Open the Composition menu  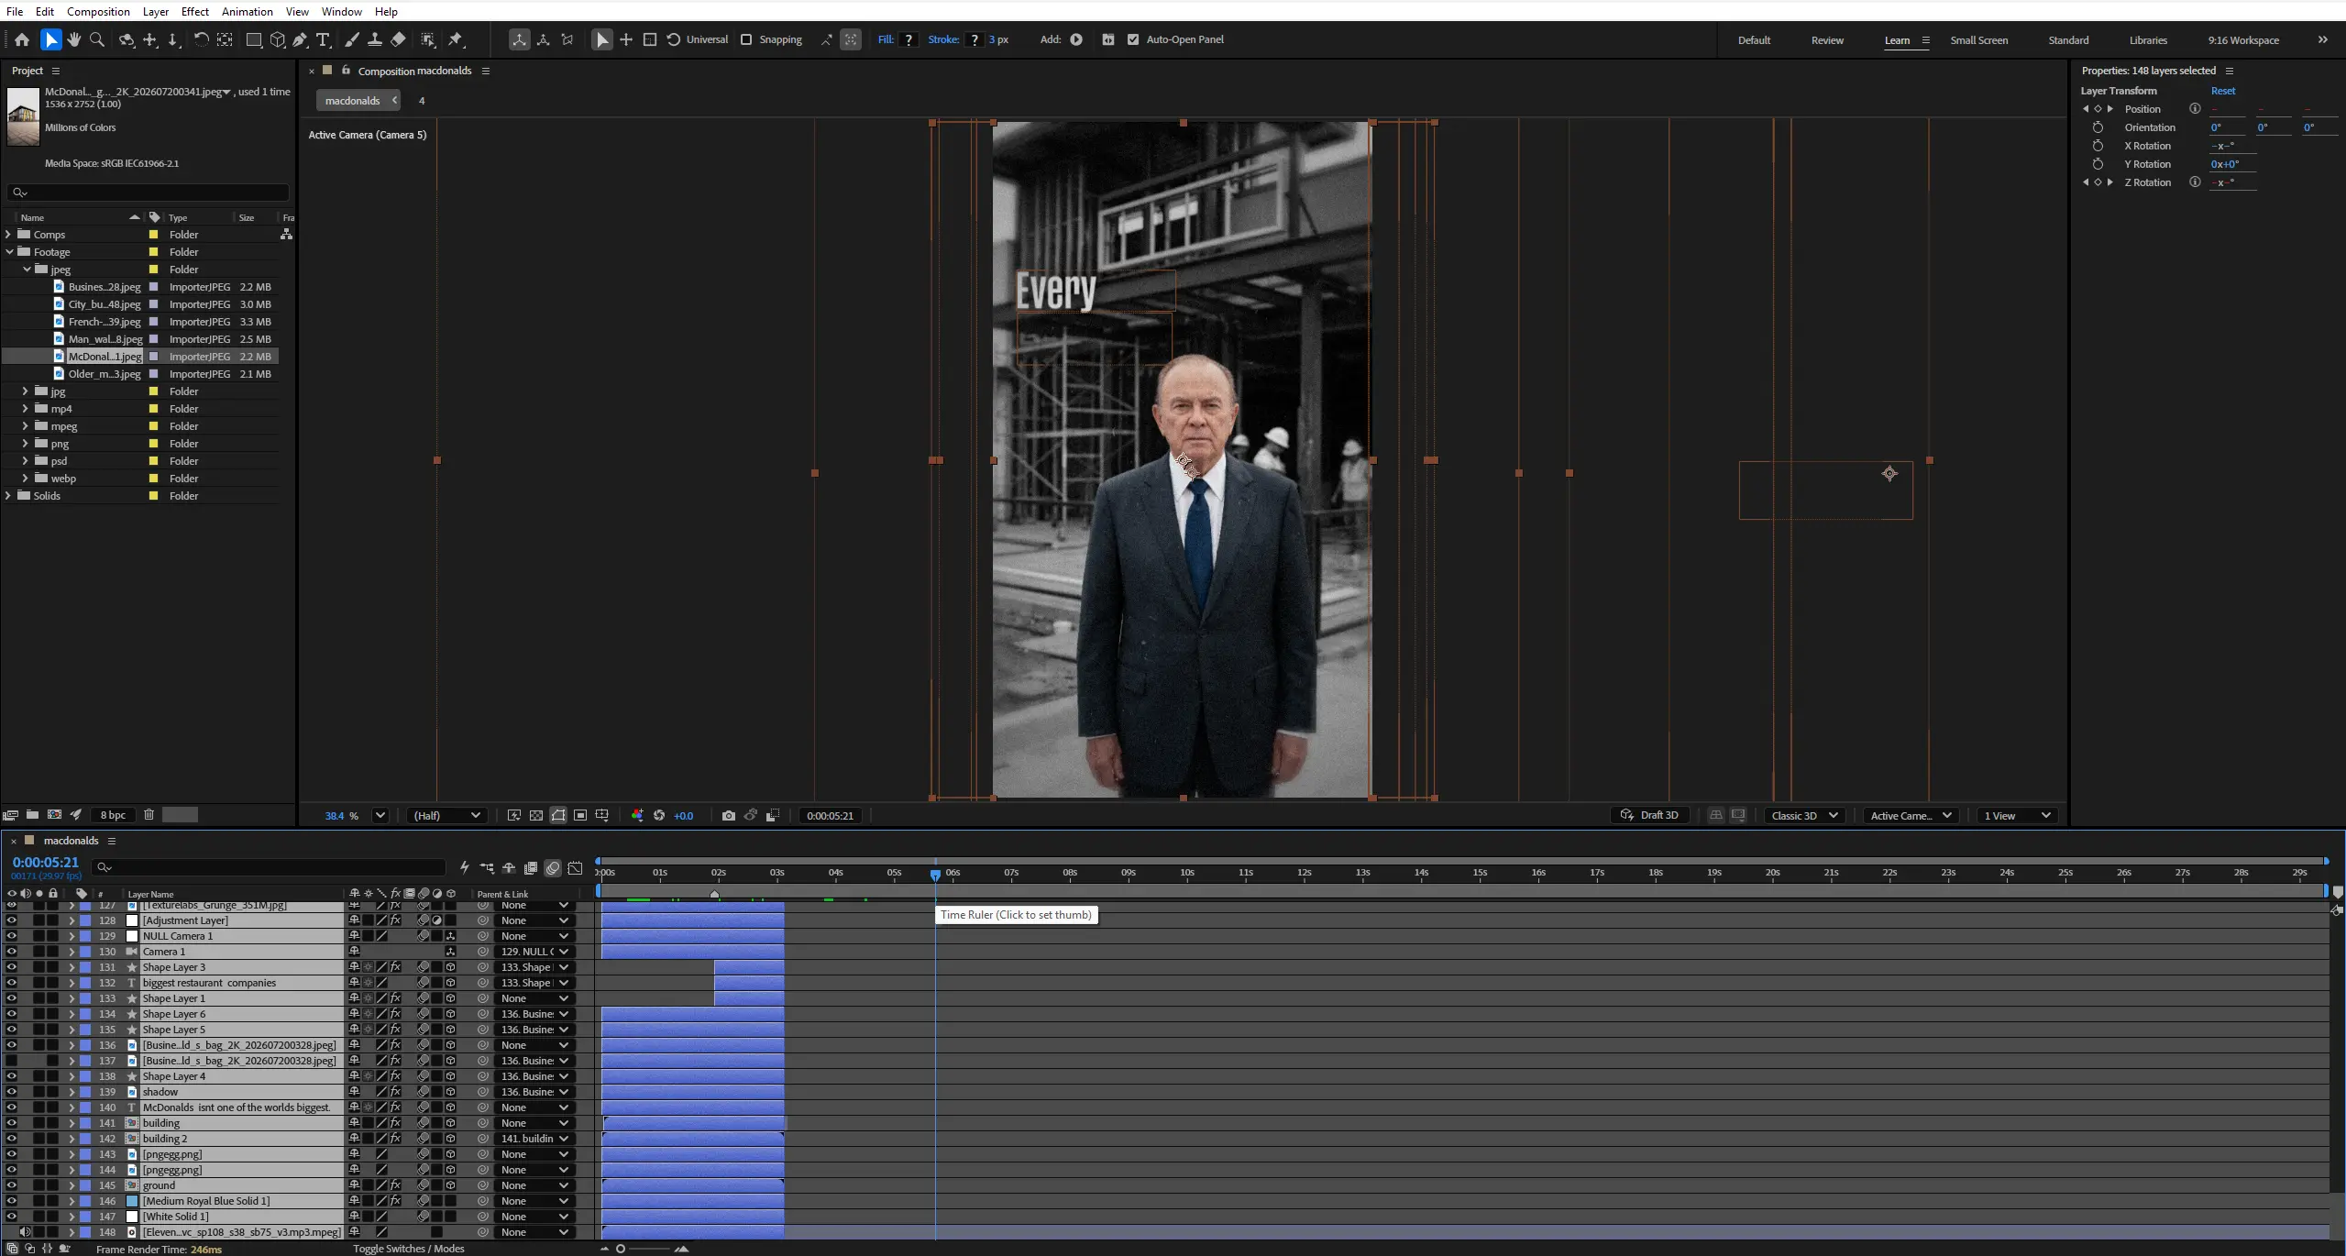[98, 11]
